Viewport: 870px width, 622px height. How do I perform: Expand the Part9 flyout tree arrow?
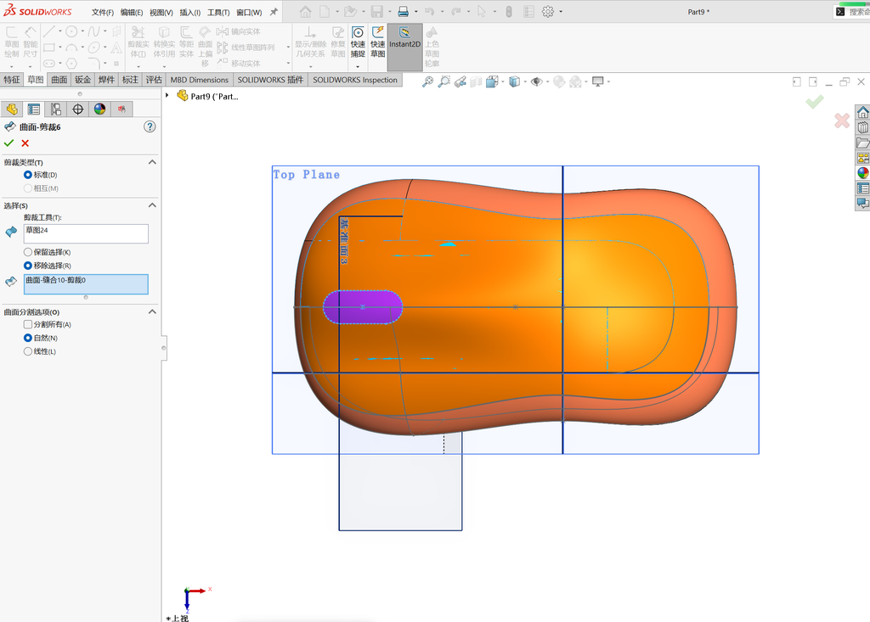[x=167, y=96]
